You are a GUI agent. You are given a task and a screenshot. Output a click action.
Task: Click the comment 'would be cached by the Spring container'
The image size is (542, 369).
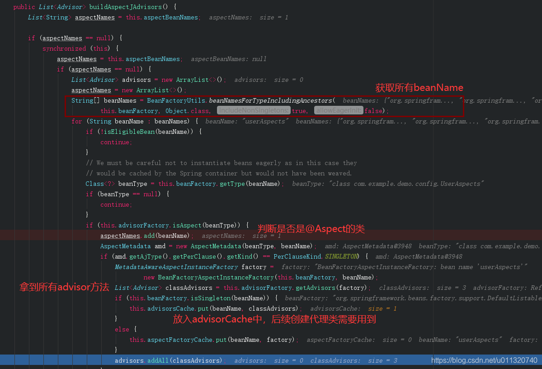[x=219, y=173]
